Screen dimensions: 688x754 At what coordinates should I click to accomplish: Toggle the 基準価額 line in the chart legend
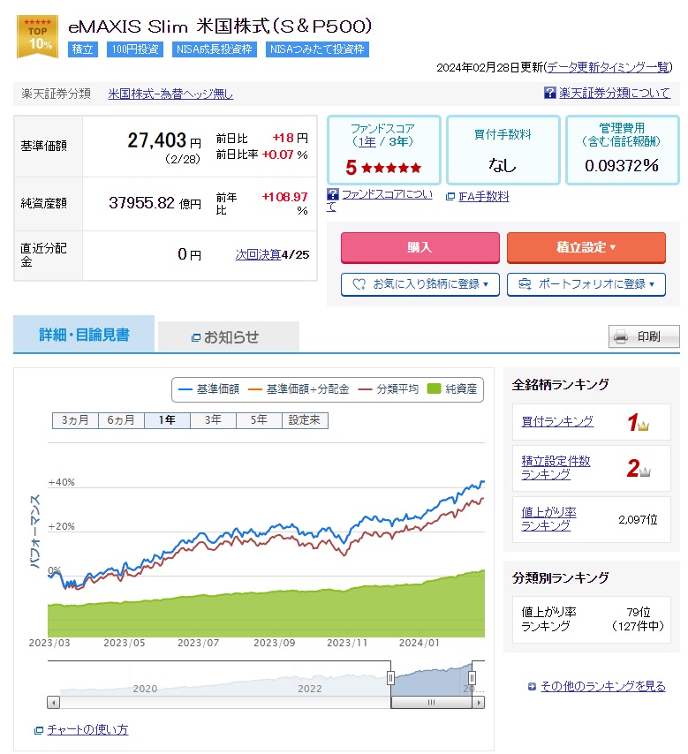tap(208, 389)
